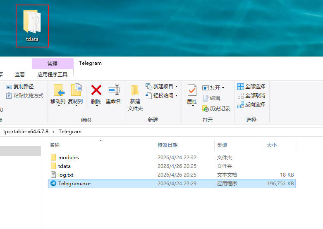The height and width of the screenshot is (229, 323).
Task: Click the Paste shortcut button
Action: [25, 96]
